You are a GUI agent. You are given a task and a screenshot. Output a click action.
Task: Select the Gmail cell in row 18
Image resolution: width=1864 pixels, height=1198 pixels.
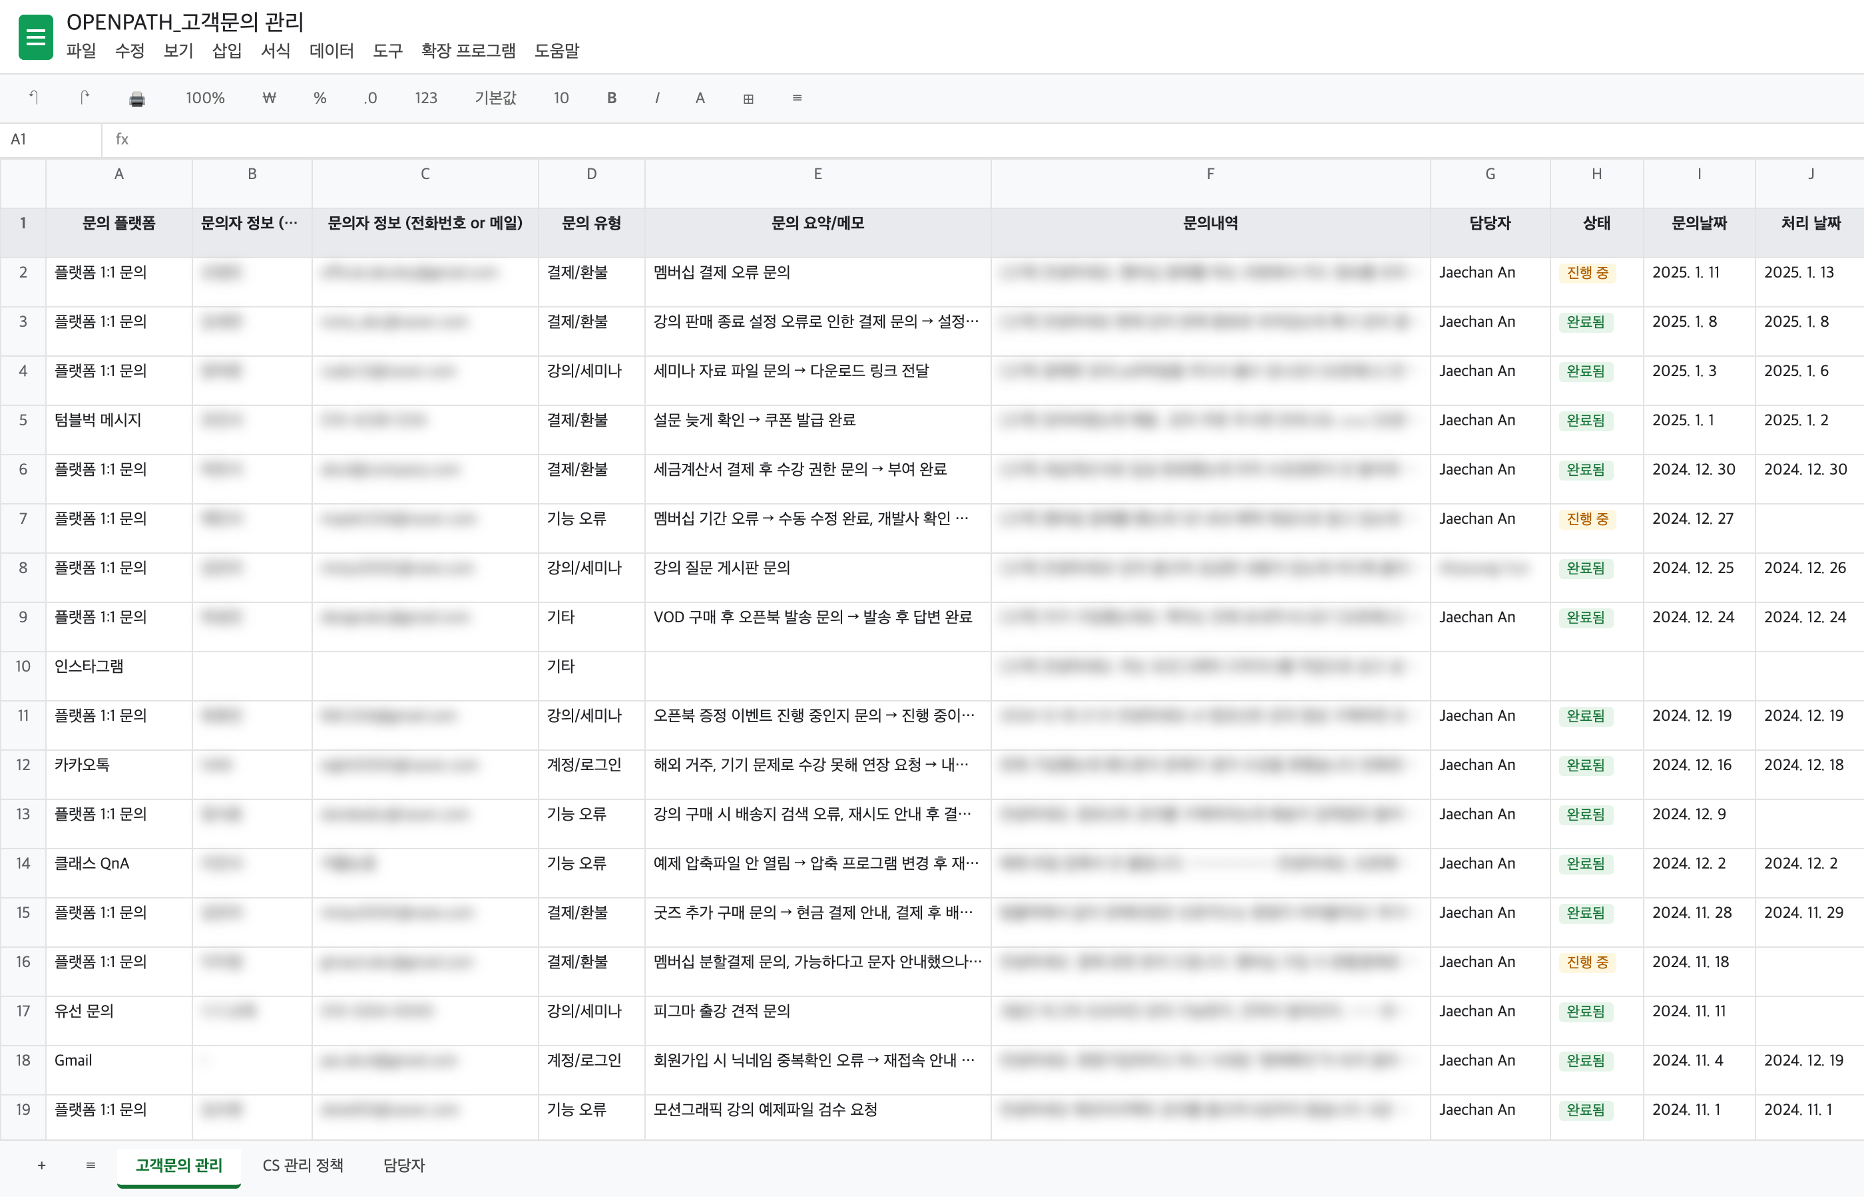(119, 1070)
